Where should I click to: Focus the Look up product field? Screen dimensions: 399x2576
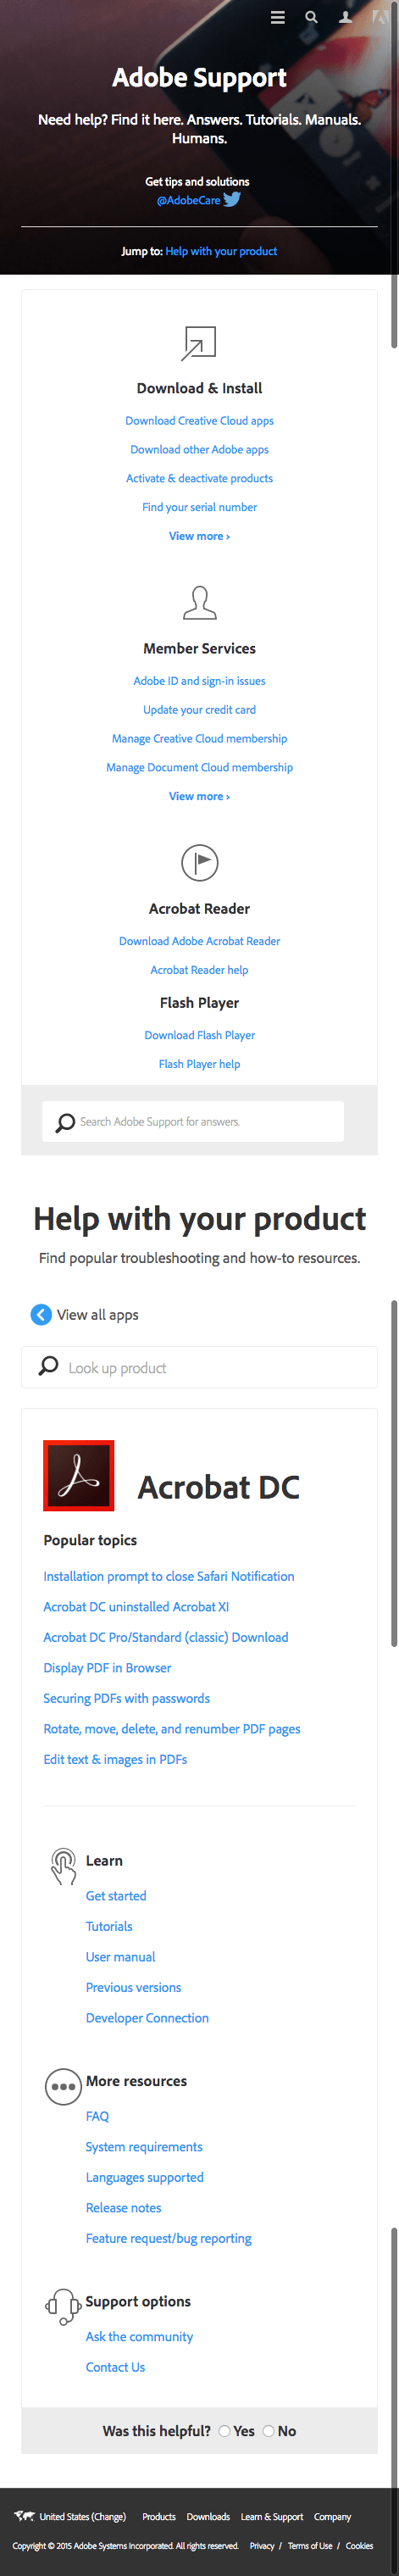[x=199, y=1367]
